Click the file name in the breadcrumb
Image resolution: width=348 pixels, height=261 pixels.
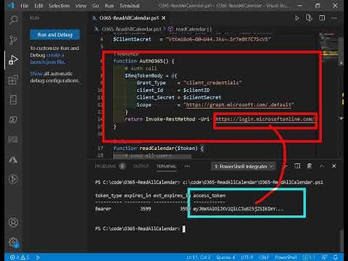(x=131, y=29)
